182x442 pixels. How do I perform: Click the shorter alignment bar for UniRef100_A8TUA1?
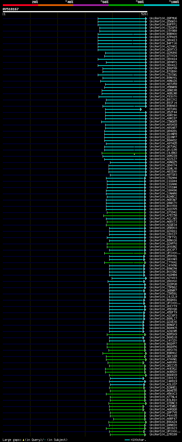123,109
